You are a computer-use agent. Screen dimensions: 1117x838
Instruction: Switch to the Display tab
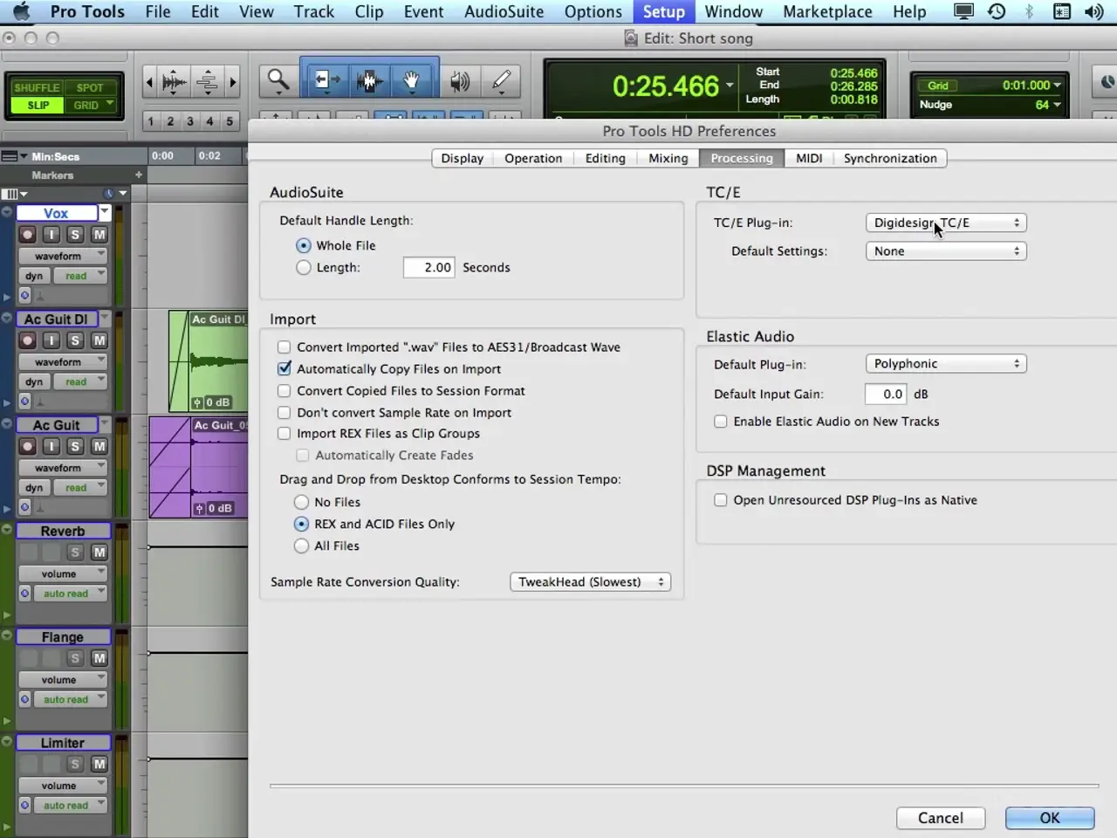(x=462, y=158)
